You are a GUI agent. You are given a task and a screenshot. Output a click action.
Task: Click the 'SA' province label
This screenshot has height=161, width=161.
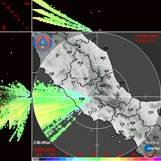[132, 137]
